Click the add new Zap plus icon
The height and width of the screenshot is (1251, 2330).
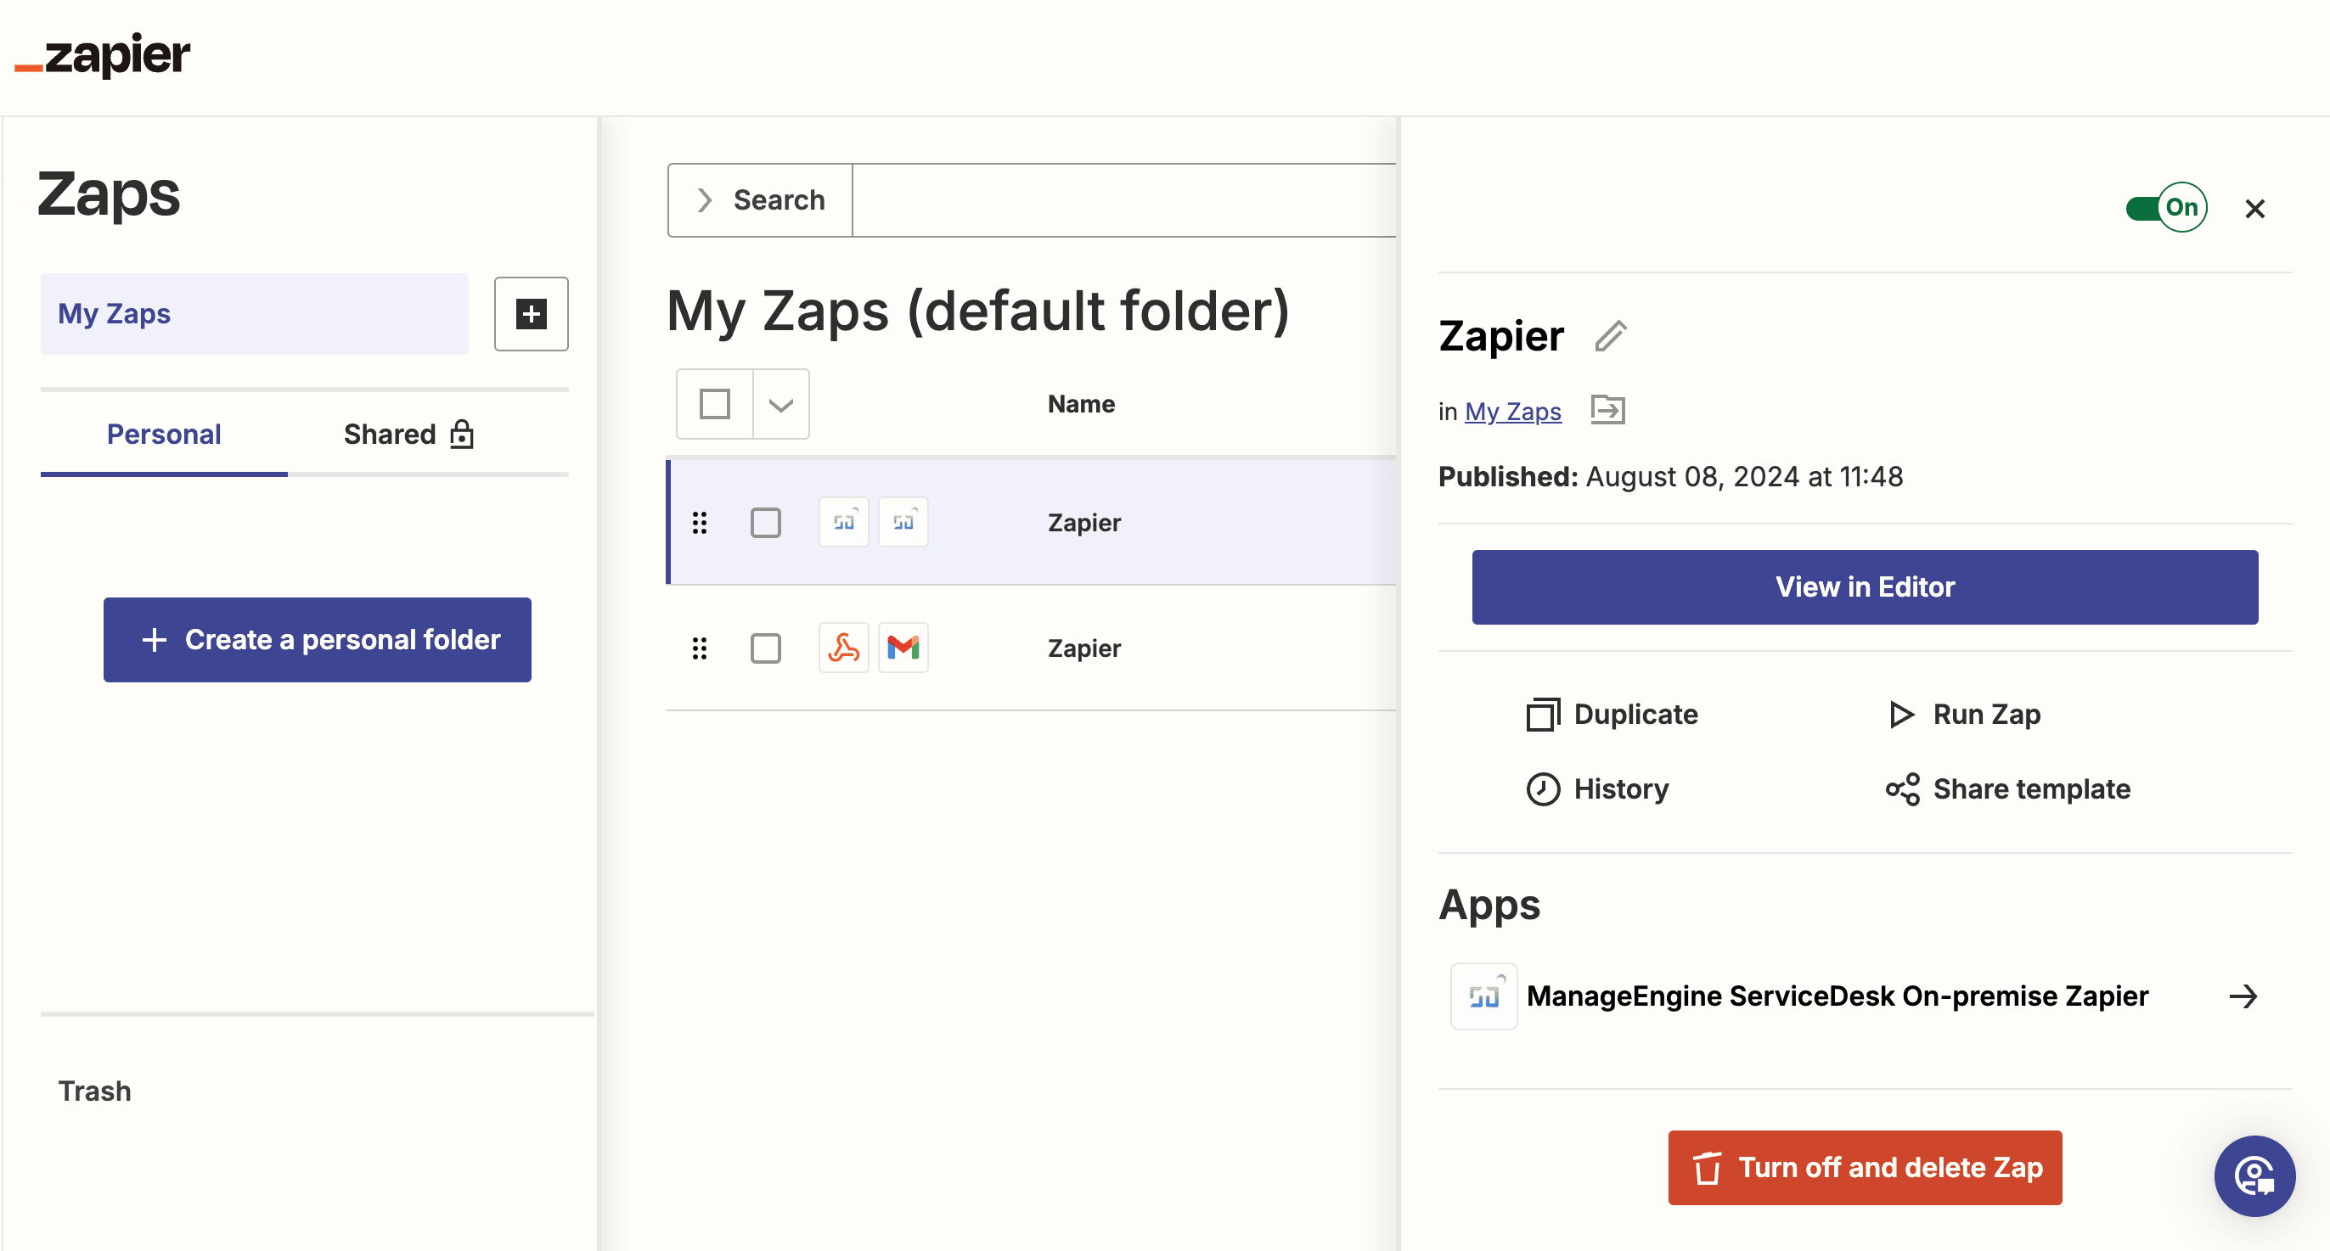point(531,314)
